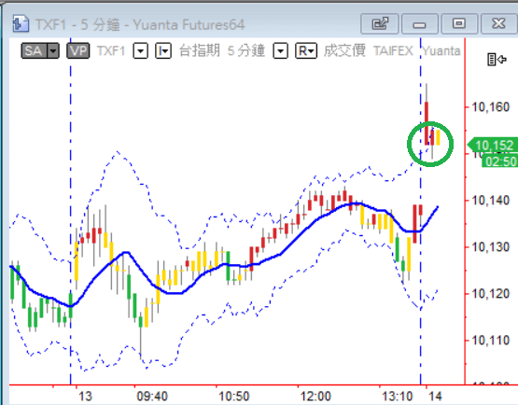The image size is (518, 405).
Task: Open the SA dropdown arrow
Action: click(53, 51)
